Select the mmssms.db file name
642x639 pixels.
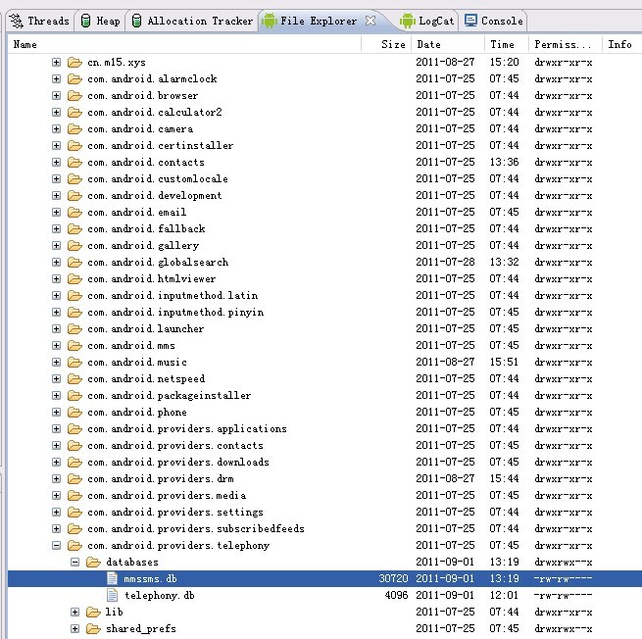click(x=150, y=578)
